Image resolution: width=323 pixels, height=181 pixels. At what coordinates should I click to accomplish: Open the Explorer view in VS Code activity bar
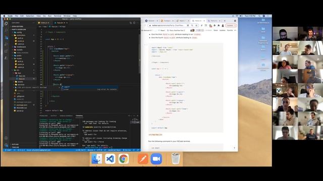(x=6, y=24)
